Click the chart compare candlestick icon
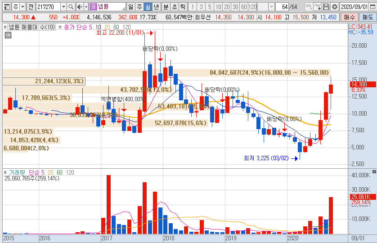Viewport: 377px width, 243px height. 309,7
